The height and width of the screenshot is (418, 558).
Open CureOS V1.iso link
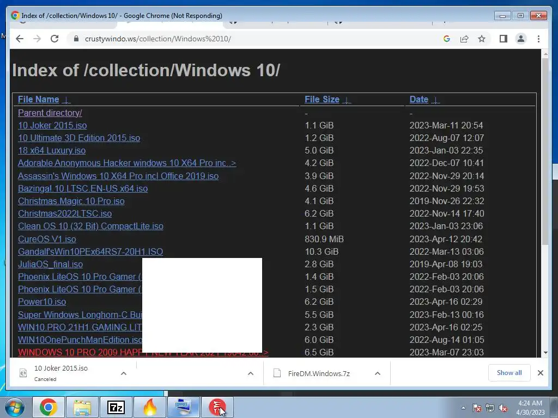tap(47, 239)
